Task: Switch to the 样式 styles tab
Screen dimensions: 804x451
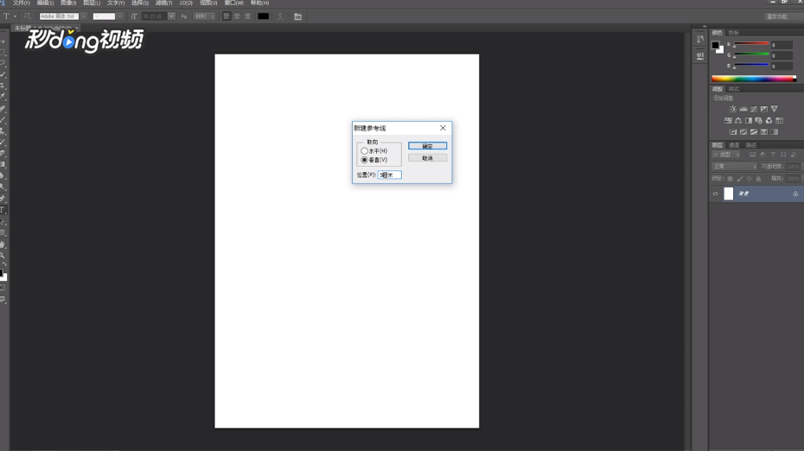Action: click(x=734, y=89)
